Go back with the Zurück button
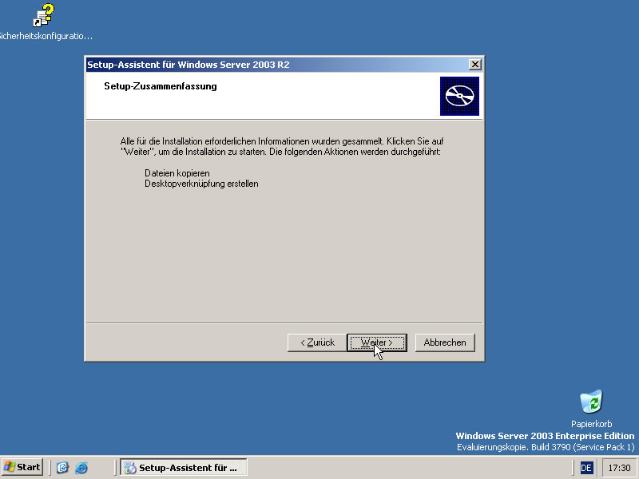The height and width of the screenshot is (479, 639). 317,342
